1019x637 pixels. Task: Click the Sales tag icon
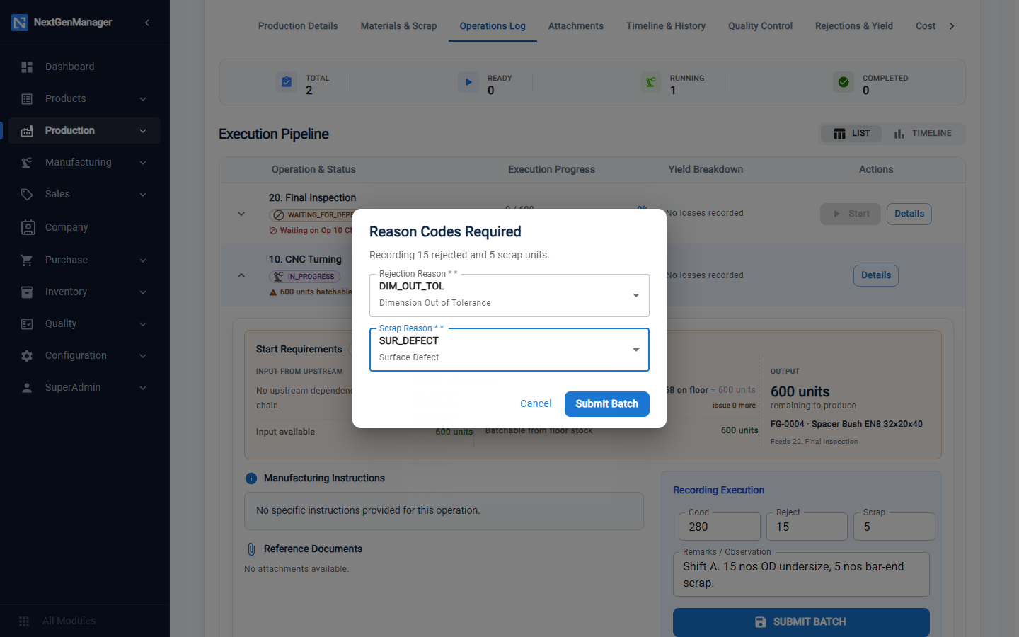click(27, 195)
